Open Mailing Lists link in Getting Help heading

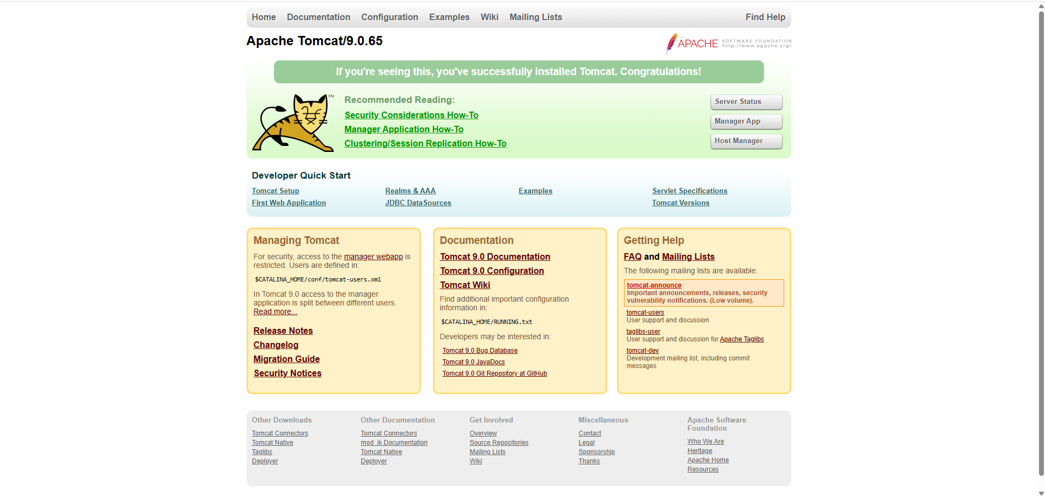pos(688,257)
